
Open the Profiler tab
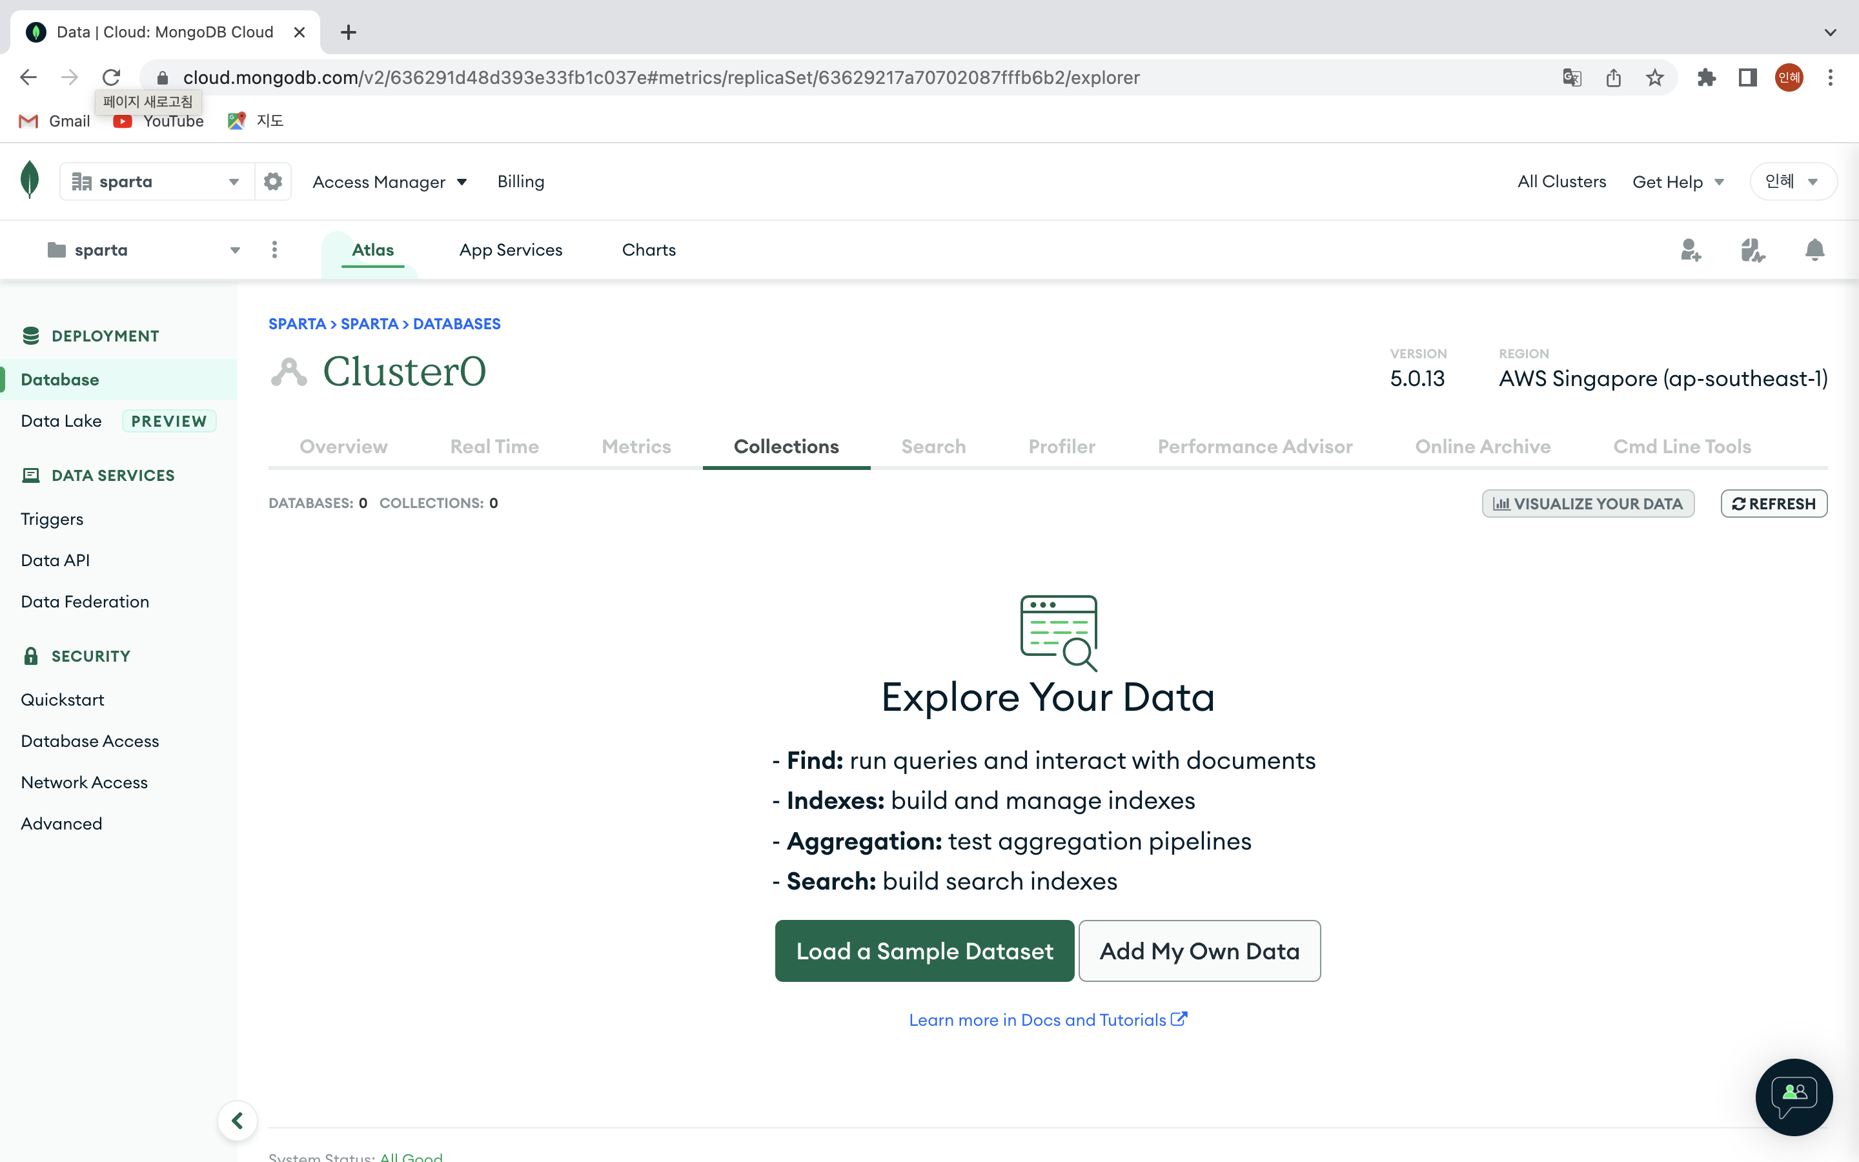click(x=1062, y=447)
